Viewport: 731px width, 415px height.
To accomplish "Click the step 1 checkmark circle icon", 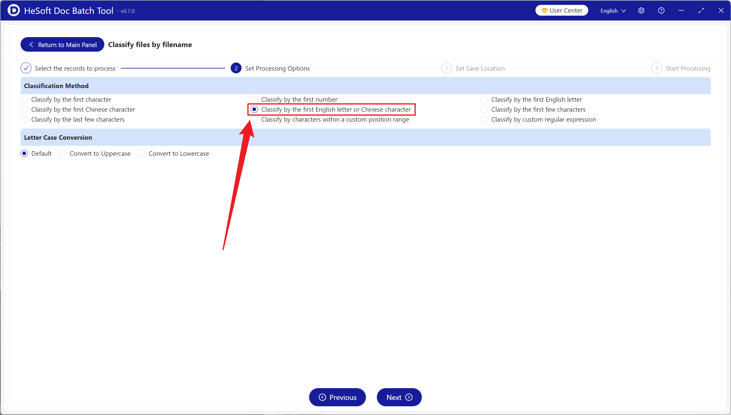I will [x=26, y=68].
